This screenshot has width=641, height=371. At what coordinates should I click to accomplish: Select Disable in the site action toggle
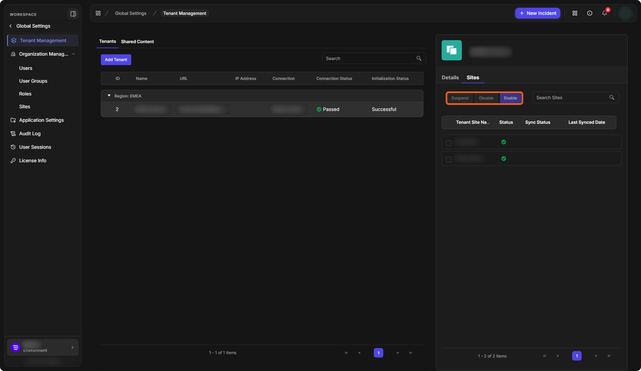486,98
